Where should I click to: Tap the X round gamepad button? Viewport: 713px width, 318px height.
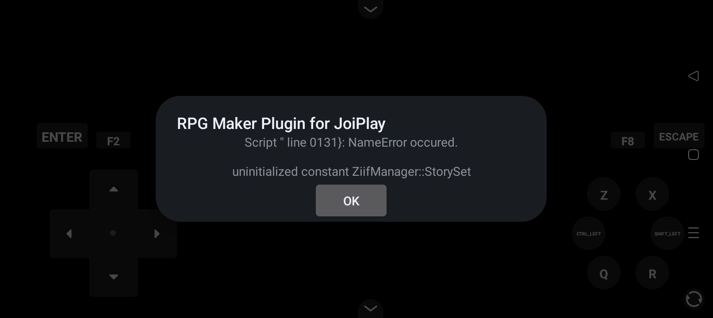pos(652,194)
